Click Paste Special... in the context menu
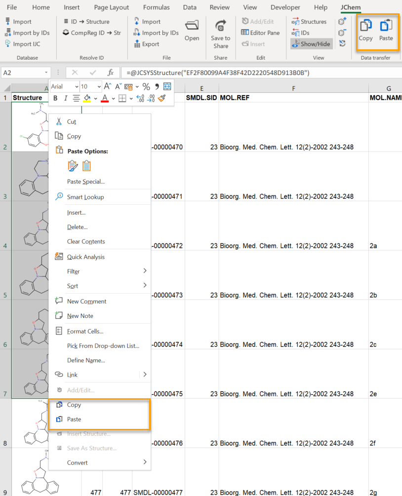This screenshot has width=402, height=496. (85, 182)
